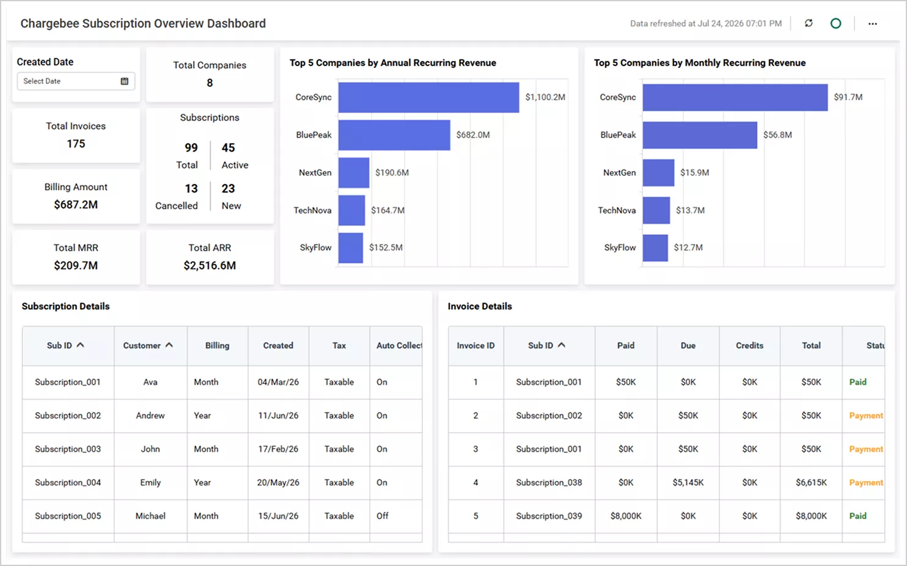Select the TechNova bar in MRR chart
The width and height of the screenshot is (907, 566).
656,210
